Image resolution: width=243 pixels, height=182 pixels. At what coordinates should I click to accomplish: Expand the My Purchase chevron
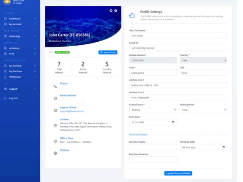[35, 71]
